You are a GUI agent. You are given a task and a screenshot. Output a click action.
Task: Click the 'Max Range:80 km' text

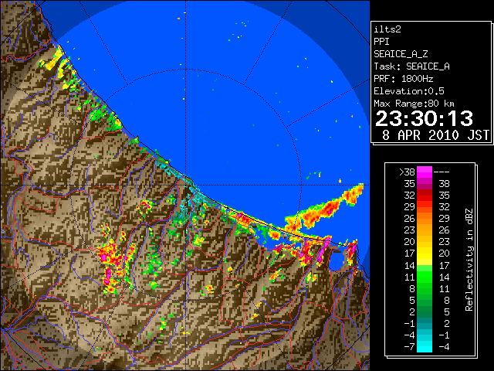414,104
